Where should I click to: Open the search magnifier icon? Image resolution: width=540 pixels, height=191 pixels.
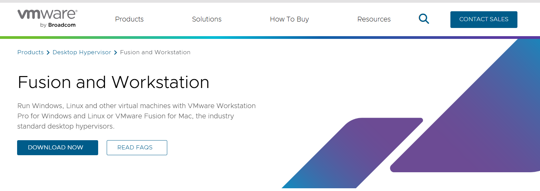[424, 19]
